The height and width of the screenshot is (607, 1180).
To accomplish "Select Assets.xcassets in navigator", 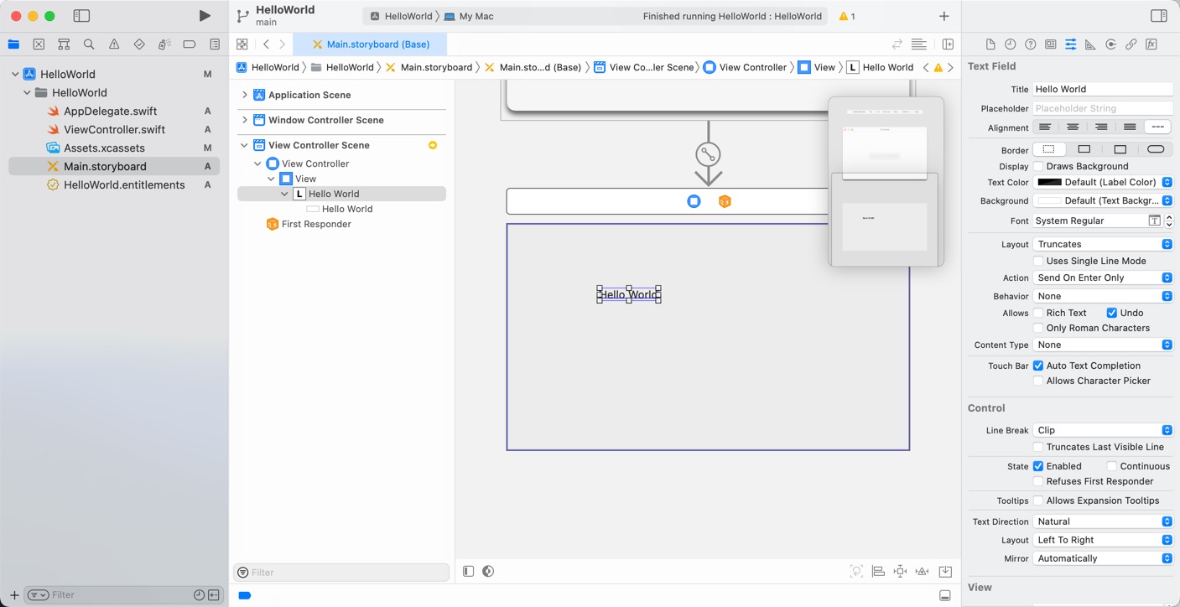I will (104, 148).
